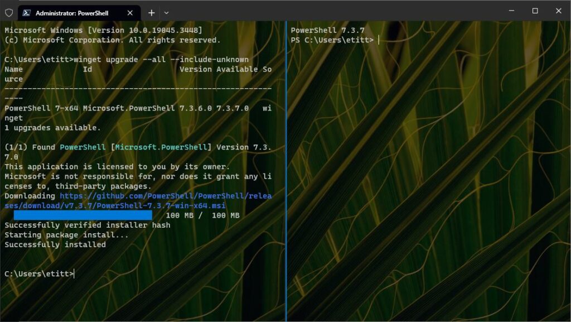Click the 'winget upgrade --all --include-unknown' command text
Viewport: 571px width, 322px height.
pos(161,59)
